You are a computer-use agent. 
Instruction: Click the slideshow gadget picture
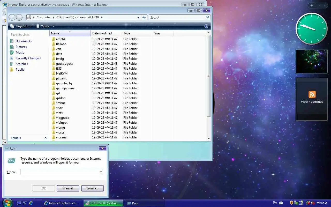point(312,61)
